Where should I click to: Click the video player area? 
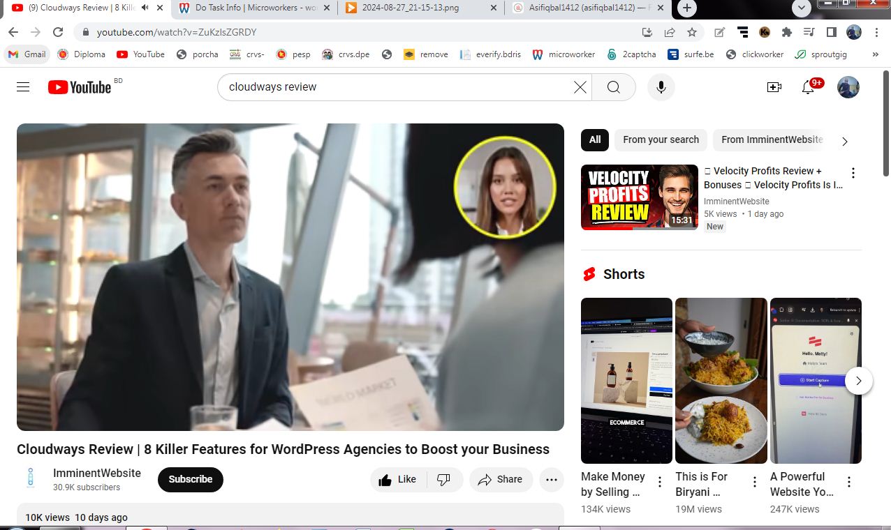point(290,277)
